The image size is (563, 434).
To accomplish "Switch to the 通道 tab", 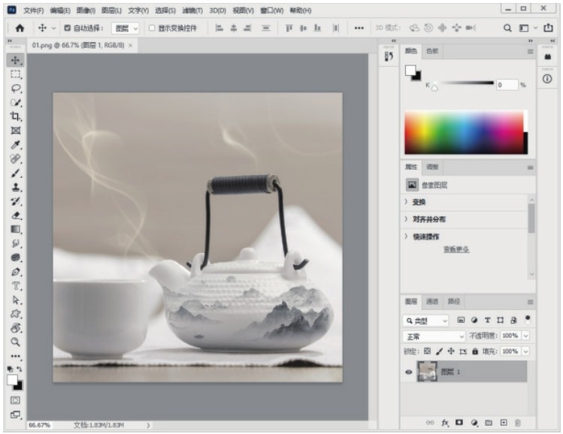I will (432, 301).
